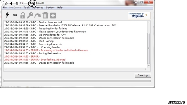Click the flashing progress bar
The width and height of the screenshot is (187, 105).
pos(77,80)
